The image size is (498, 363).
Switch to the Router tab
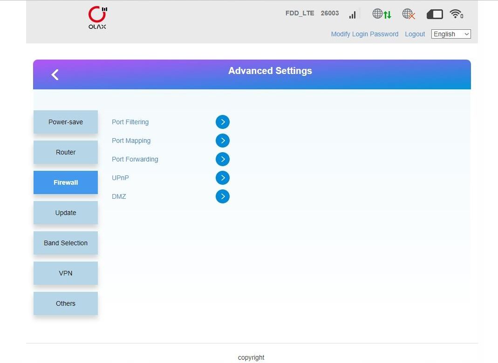pyautogui.click(x=66, y=152)
